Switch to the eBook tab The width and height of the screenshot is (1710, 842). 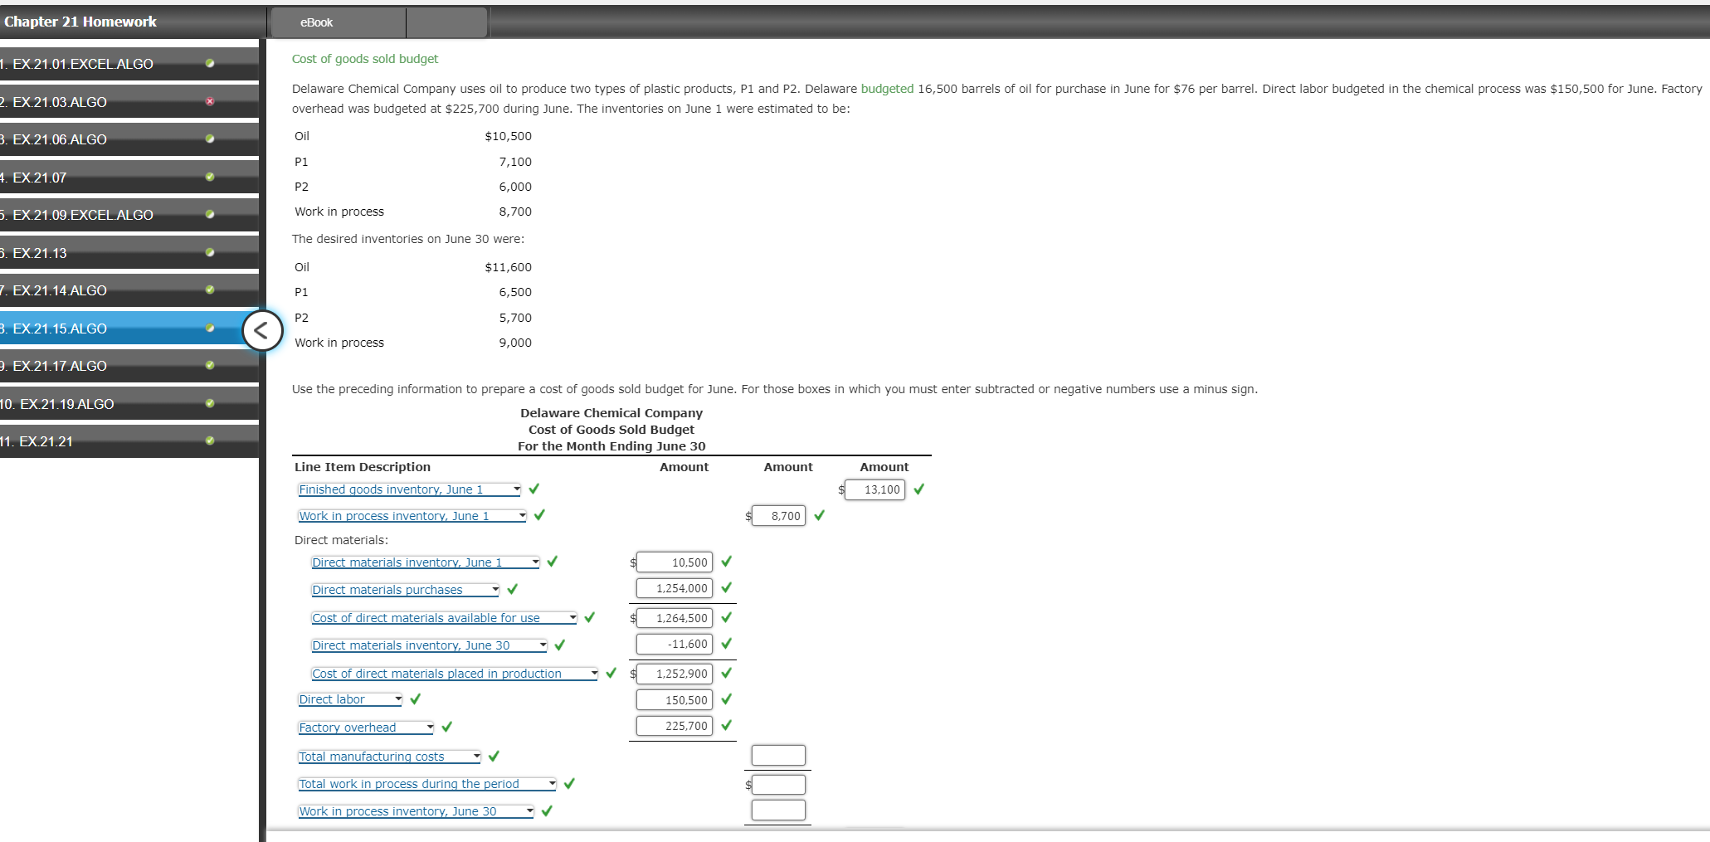tap(316, 22)
